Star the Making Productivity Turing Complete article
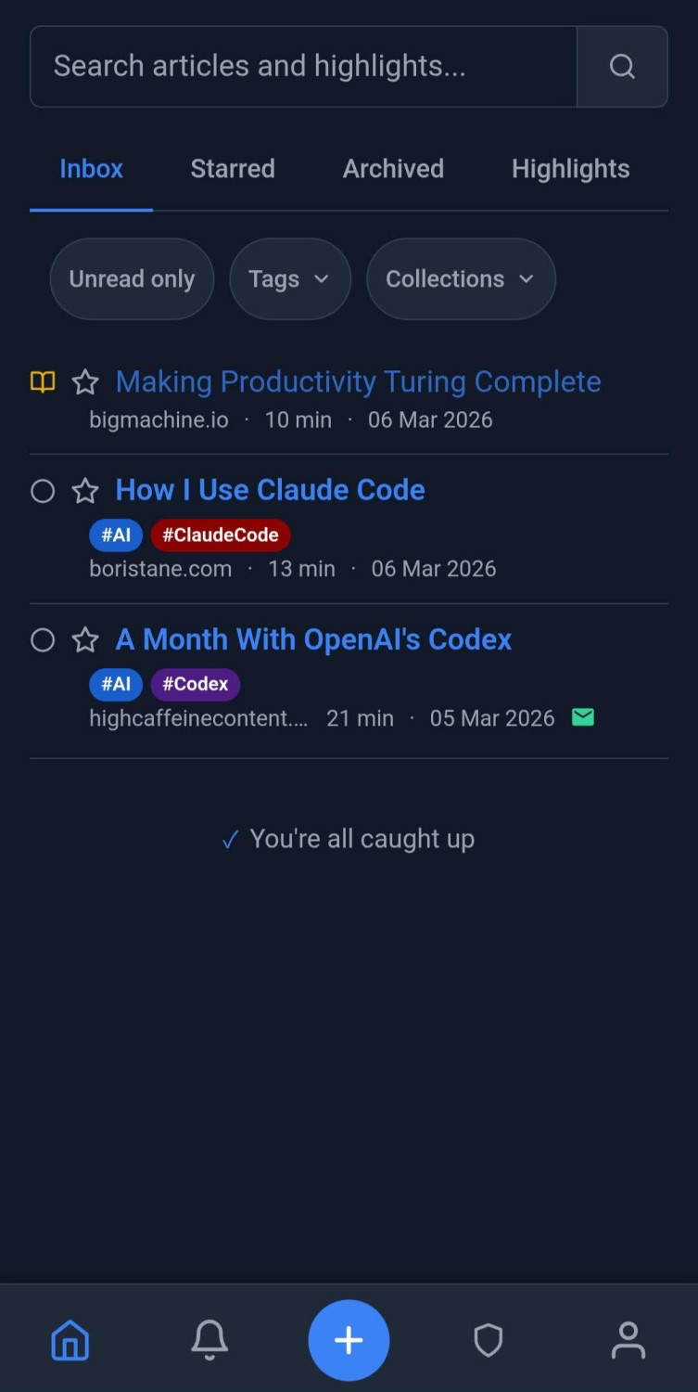 click(x=85, y=382)
